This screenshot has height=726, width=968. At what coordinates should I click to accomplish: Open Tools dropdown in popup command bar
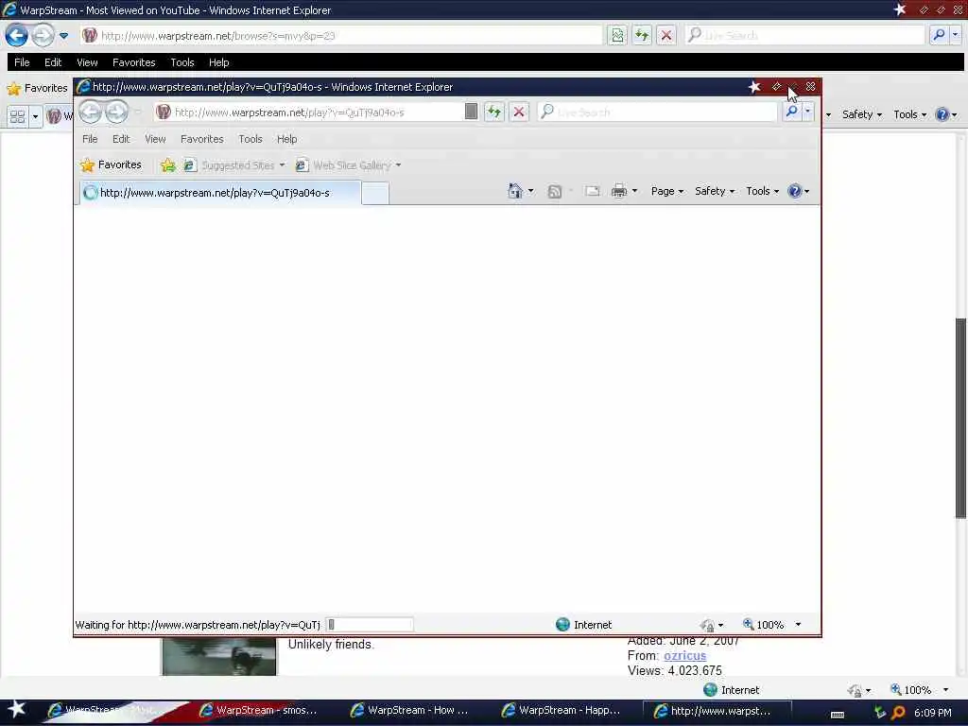point(763,191)
